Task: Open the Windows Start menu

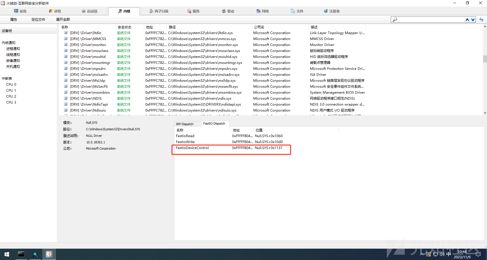Action: (x=7, y=254)
